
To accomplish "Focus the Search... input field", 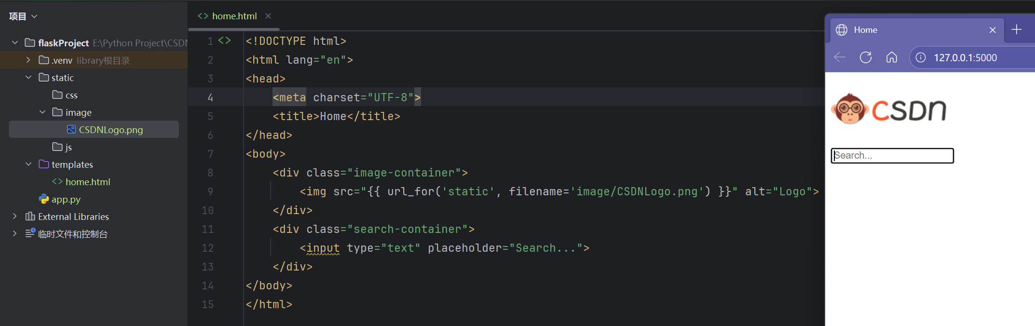I will (892, 156).
